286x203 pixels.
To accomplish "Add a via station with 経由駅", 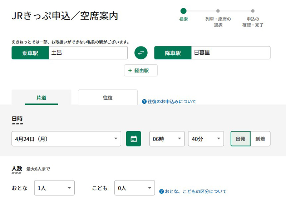I will point(141,70).
